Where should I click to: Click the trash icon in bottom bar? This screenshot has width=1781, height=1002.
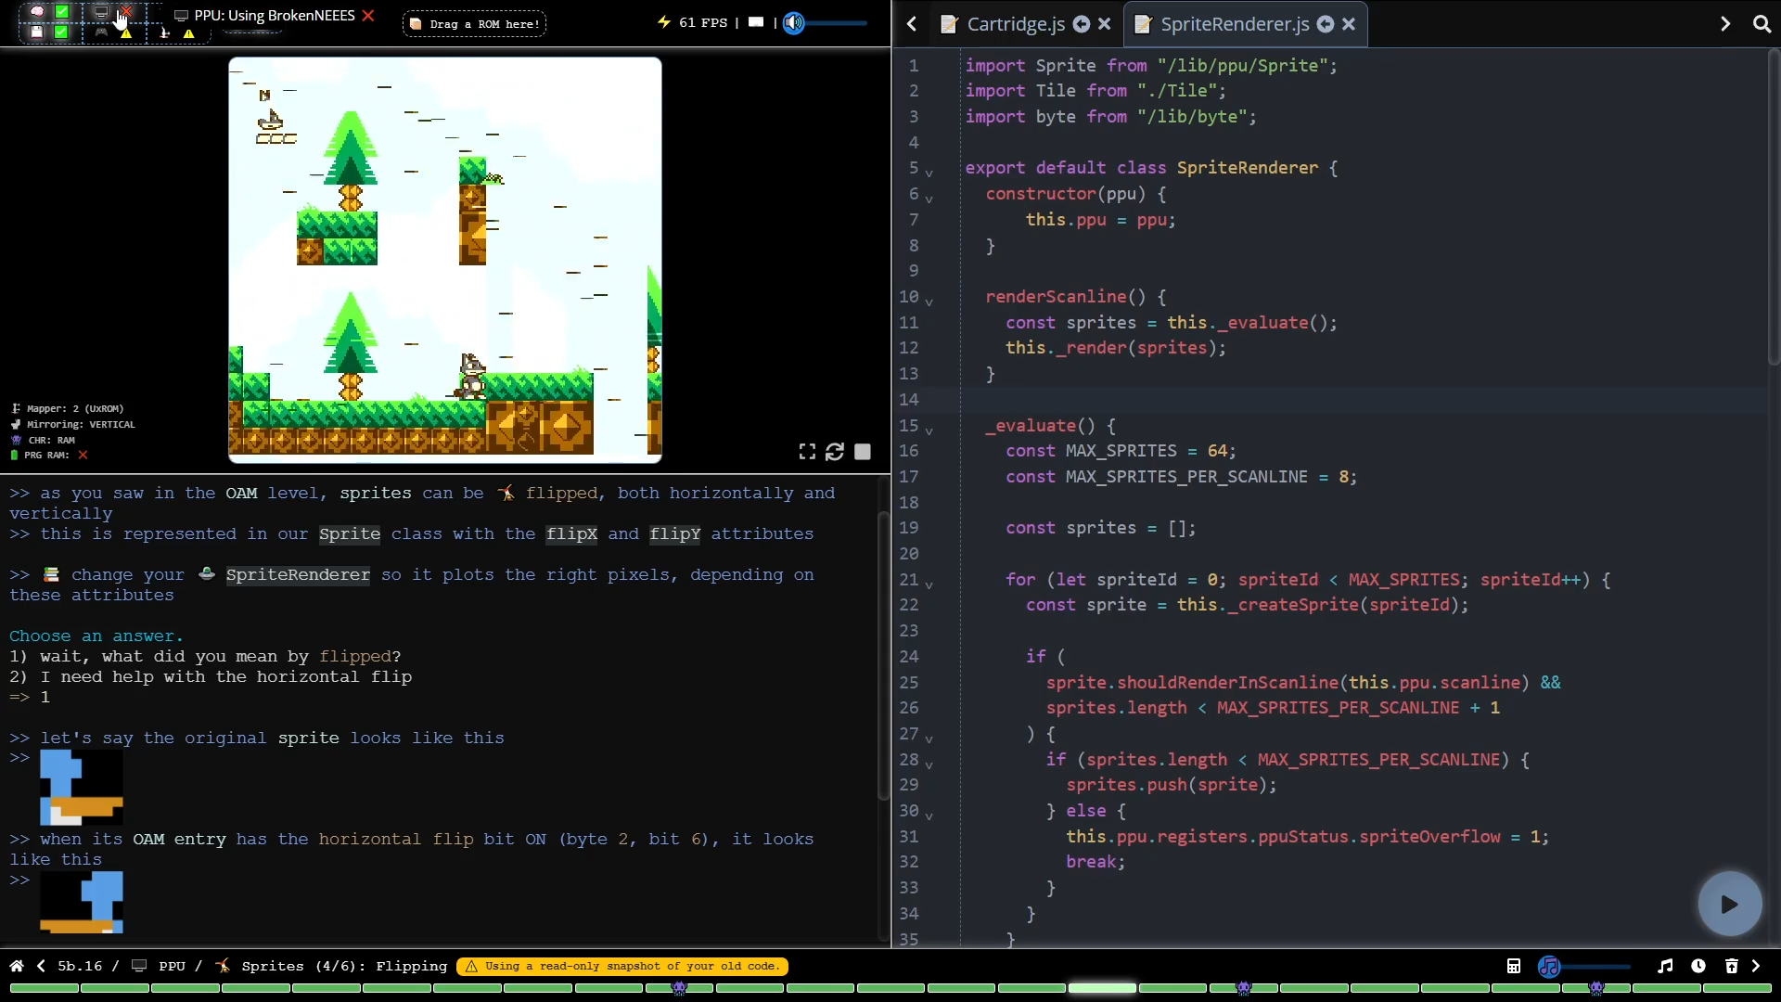tap(1731, 966)
